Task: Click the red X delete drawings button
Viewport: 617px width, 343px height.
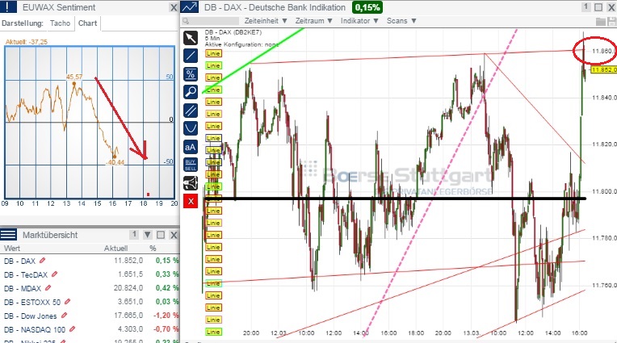Action: [x=191, y=202]
